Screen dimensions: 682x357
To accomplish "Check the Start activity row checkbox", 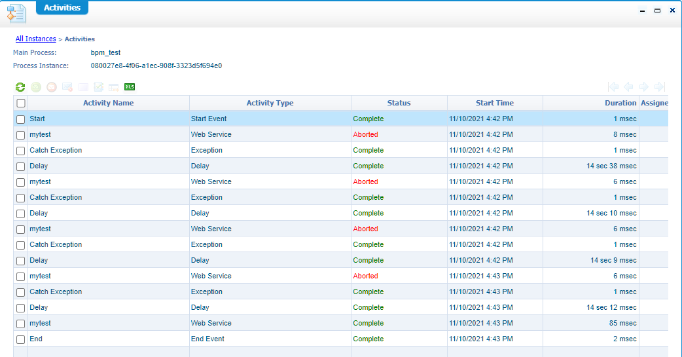I will point(21,119).
